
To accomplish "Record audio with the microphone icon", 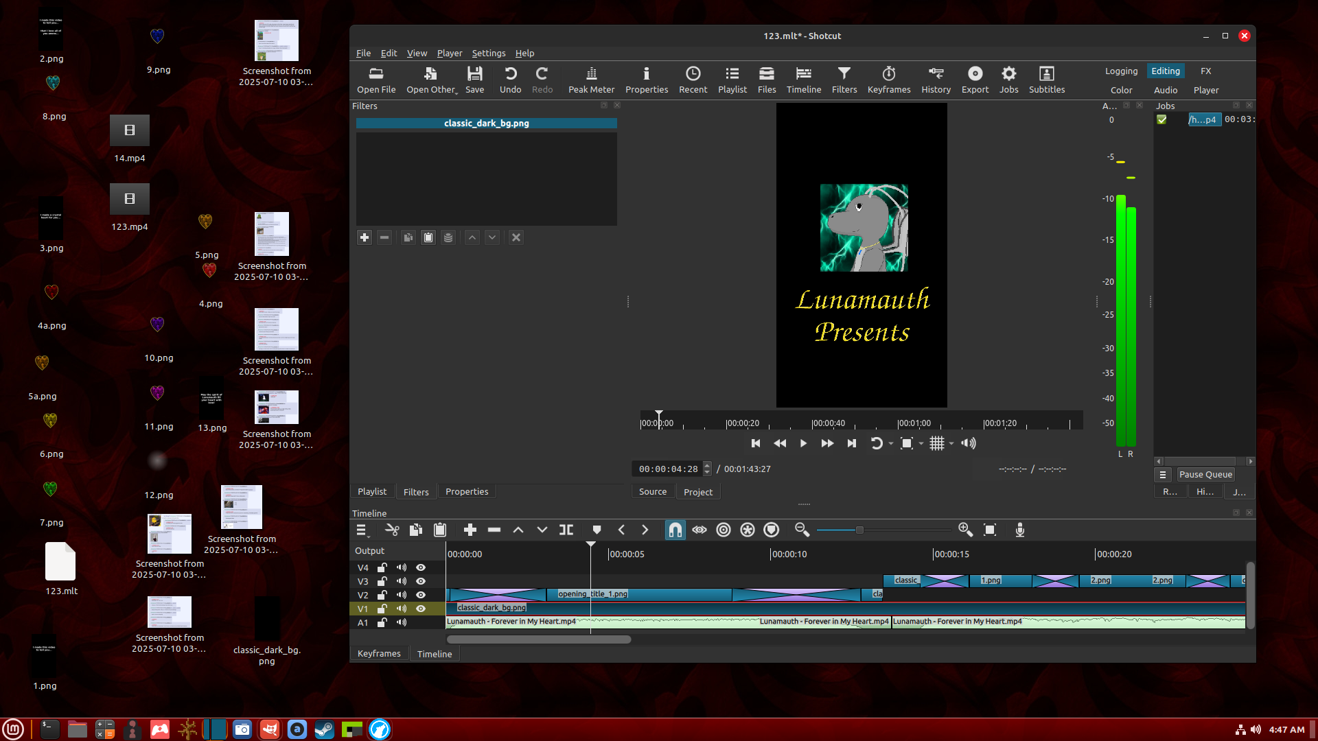I will point(1020,530).
